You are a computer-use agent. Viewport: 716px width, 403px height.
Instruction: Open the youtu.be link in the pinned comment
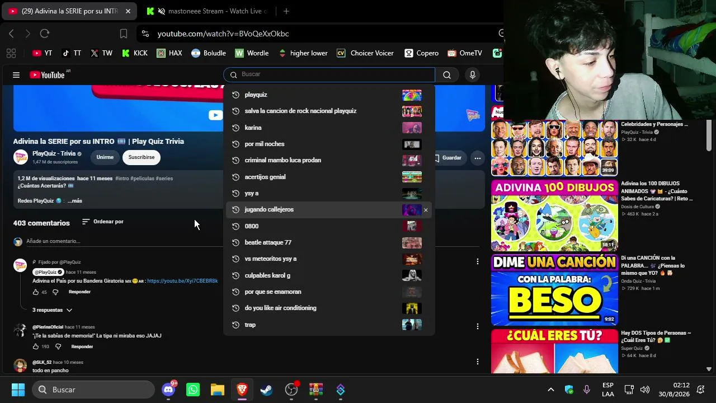182,281
